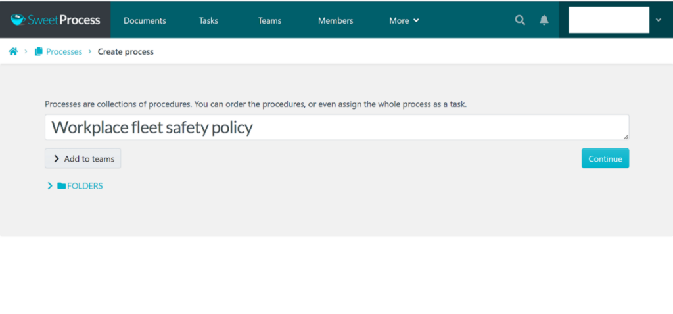
Task: Open the Processes breadcrumb link
Action: click(x=64, y=51)
